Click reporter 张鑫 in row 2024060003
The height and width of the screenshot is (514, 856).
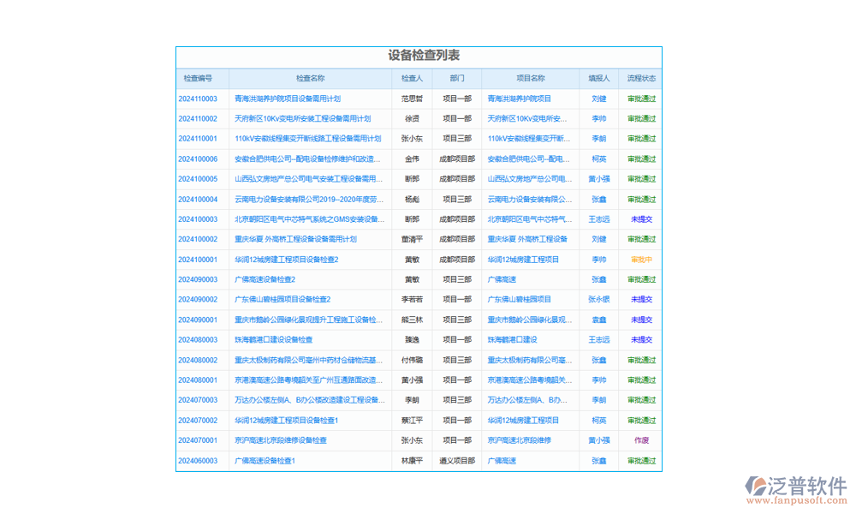tap(599, 461)
